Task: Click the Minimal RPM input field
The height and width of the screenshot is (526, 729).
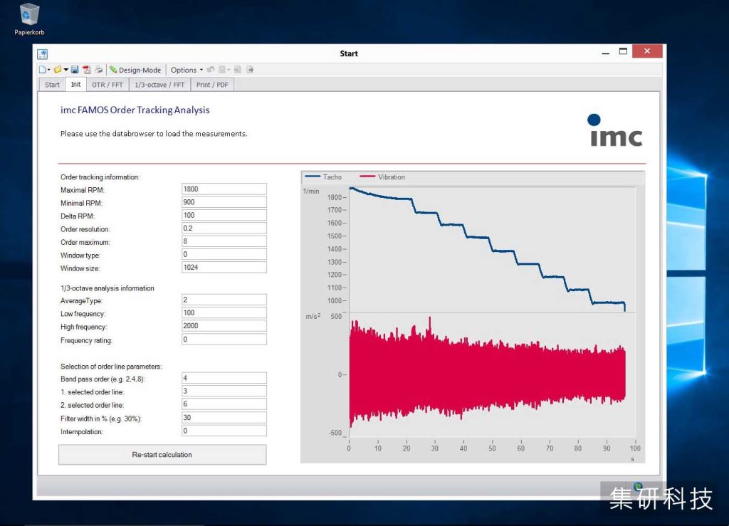Action: pyautogui.click(x=224, y=202)
